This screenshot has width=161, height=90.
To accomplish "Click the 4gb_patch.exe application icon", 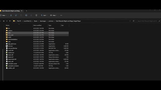I will [x=7, y=44].
